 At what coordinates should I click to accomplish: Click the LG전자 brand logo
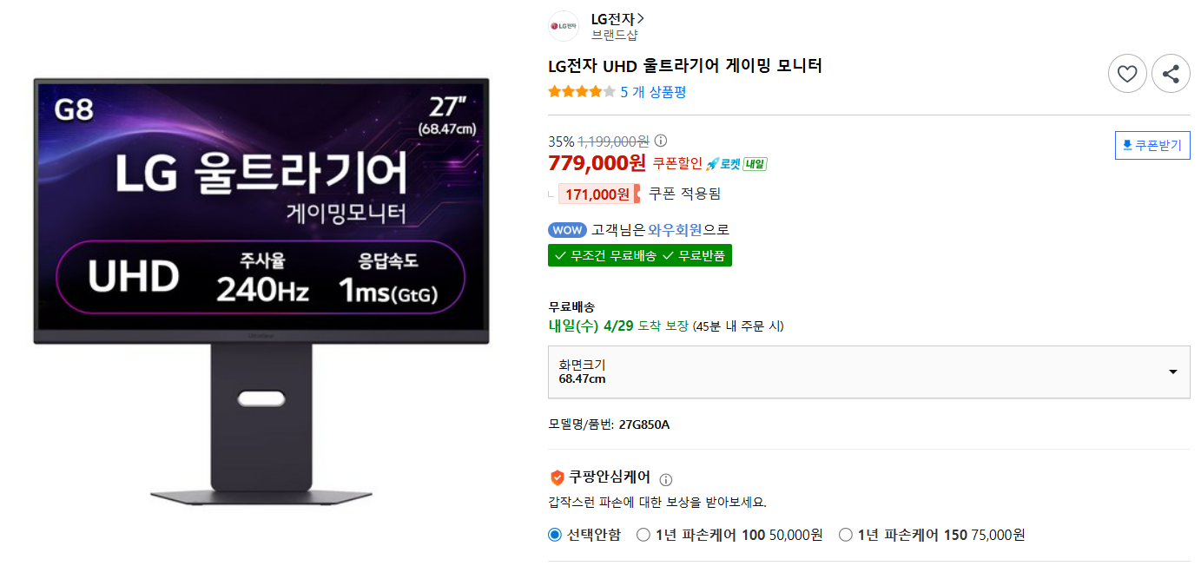(563, 26)
